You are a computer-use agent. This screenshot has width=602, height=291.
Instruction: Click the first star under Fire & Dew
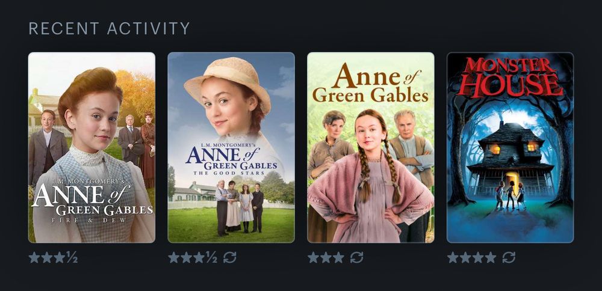coord(34,257)
